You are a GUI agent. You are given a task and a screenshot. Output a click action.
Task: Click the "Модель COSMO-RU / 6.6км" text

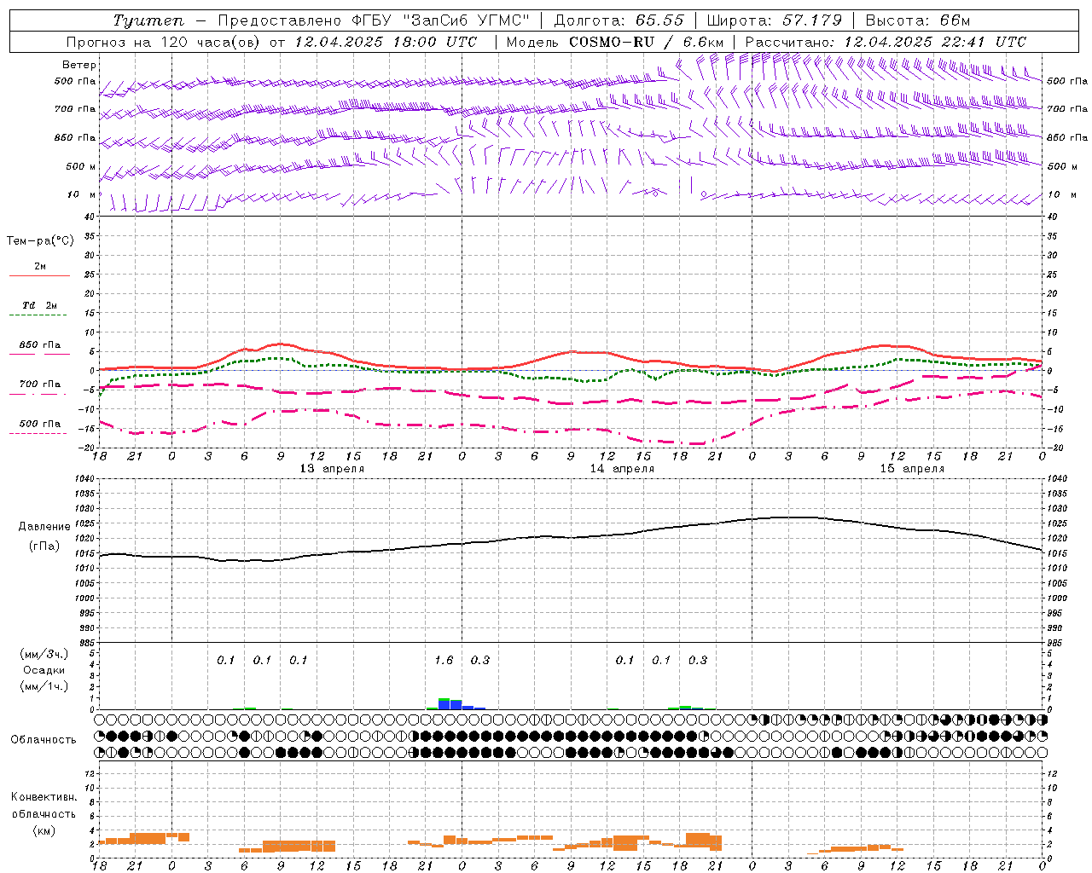pyautogui.click(x=615, y=42)
